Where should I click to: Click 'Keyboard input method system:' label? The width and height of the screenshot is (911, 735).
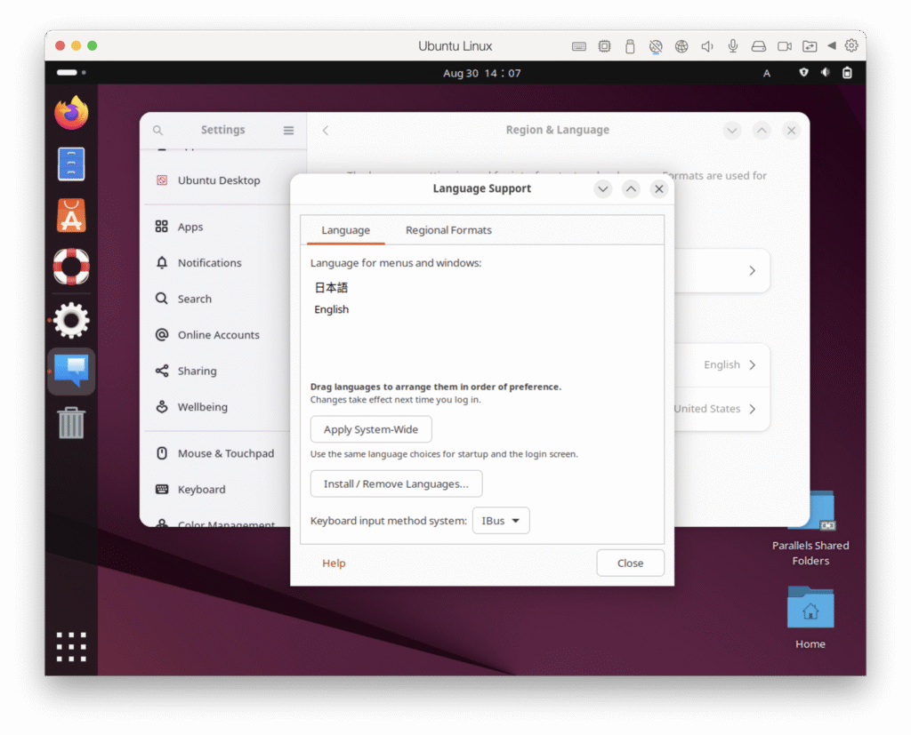point(388,521)
